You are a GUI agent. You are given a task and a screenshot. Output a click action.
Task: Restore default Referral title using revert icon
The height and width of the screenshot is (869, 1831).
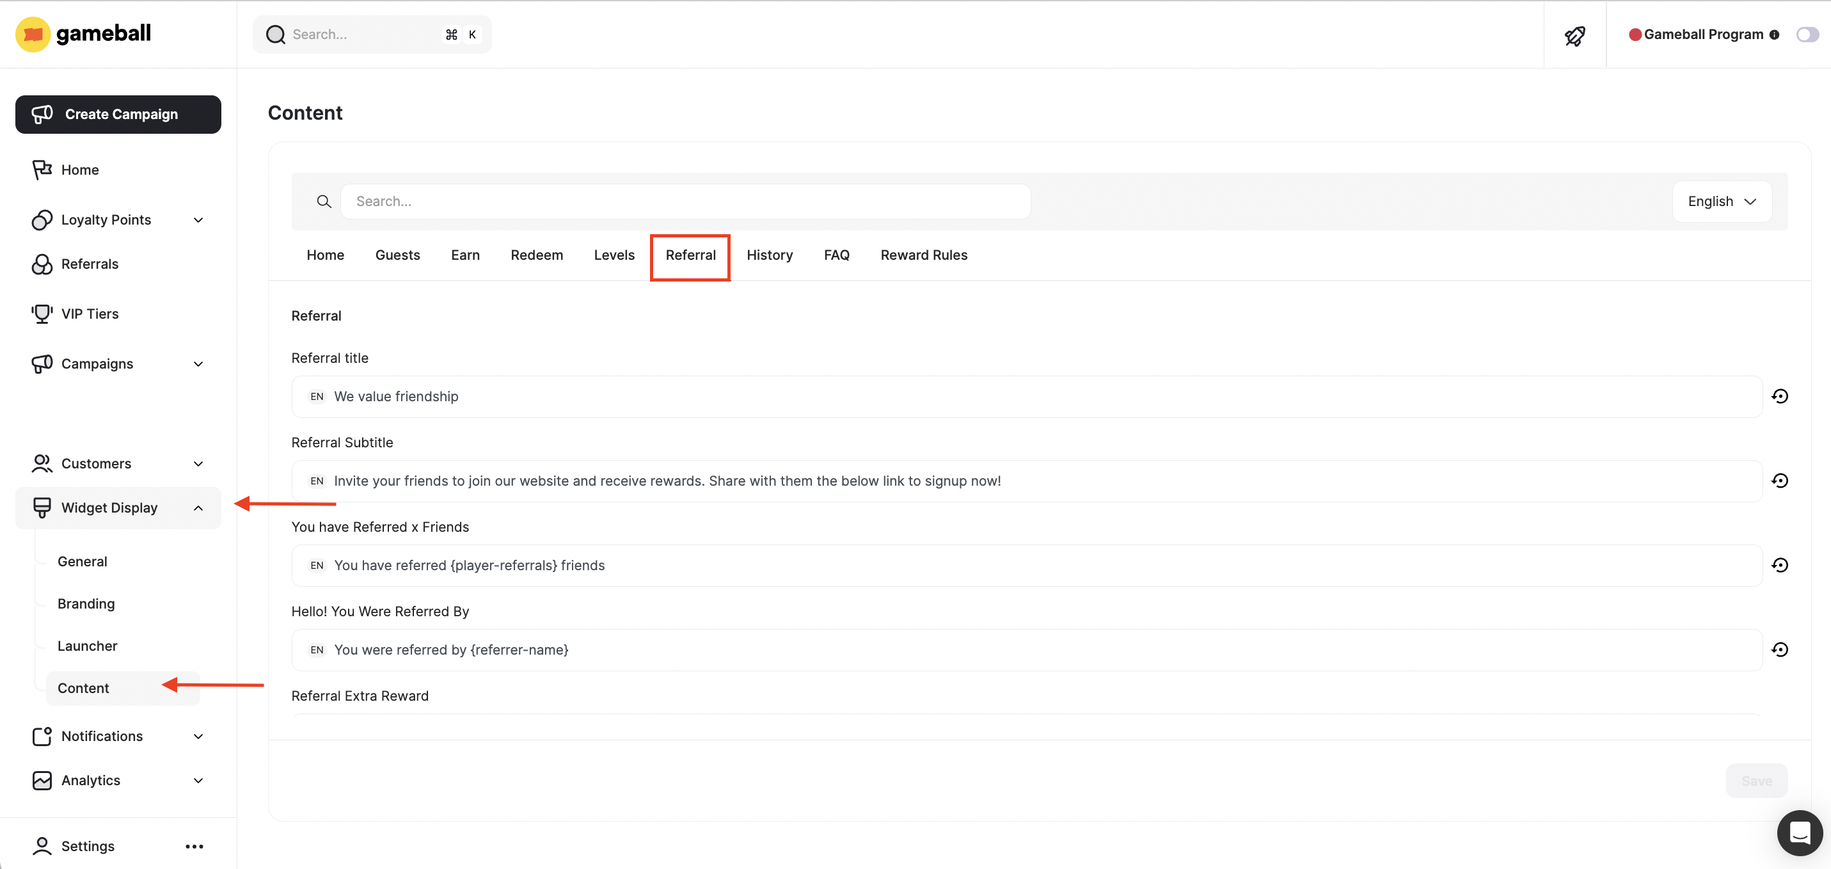pyautogui.click(x=1780, y=396)
